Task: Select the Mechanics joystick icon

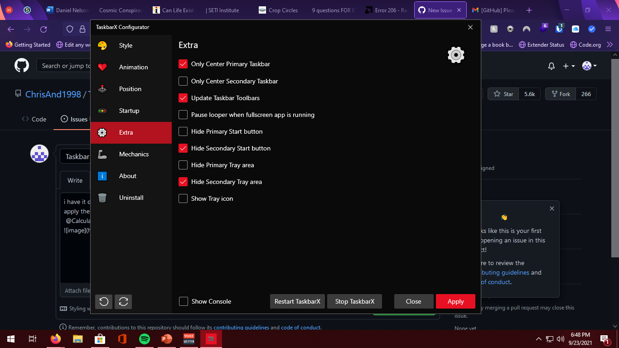Action: (x=102, y=154)
